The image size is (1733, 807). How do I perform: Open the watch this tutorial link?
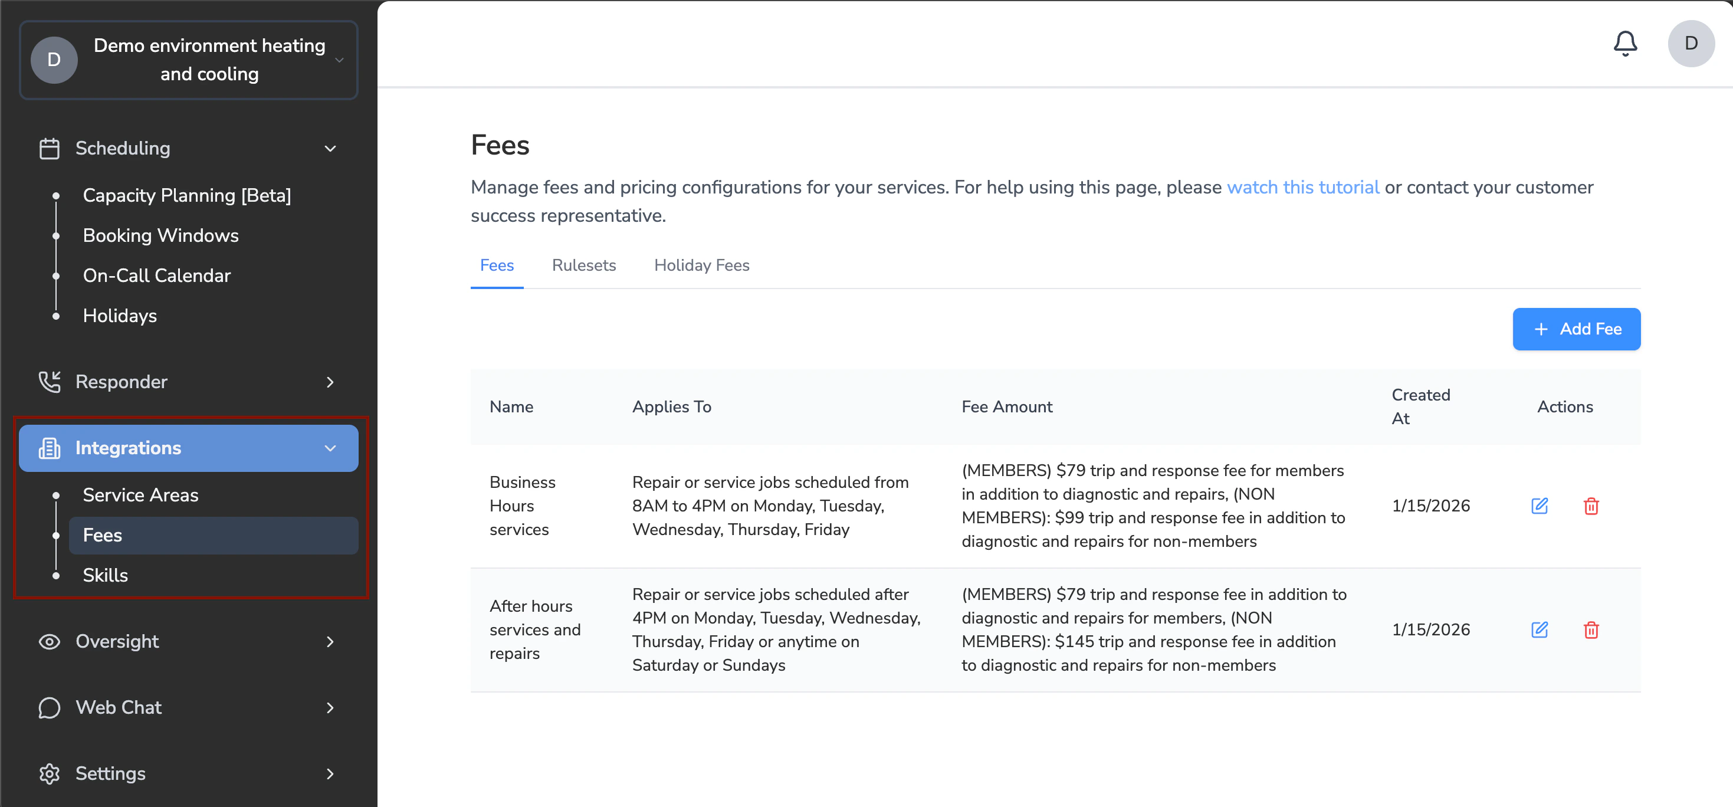pyautogui.click(x=1302, y=187)
